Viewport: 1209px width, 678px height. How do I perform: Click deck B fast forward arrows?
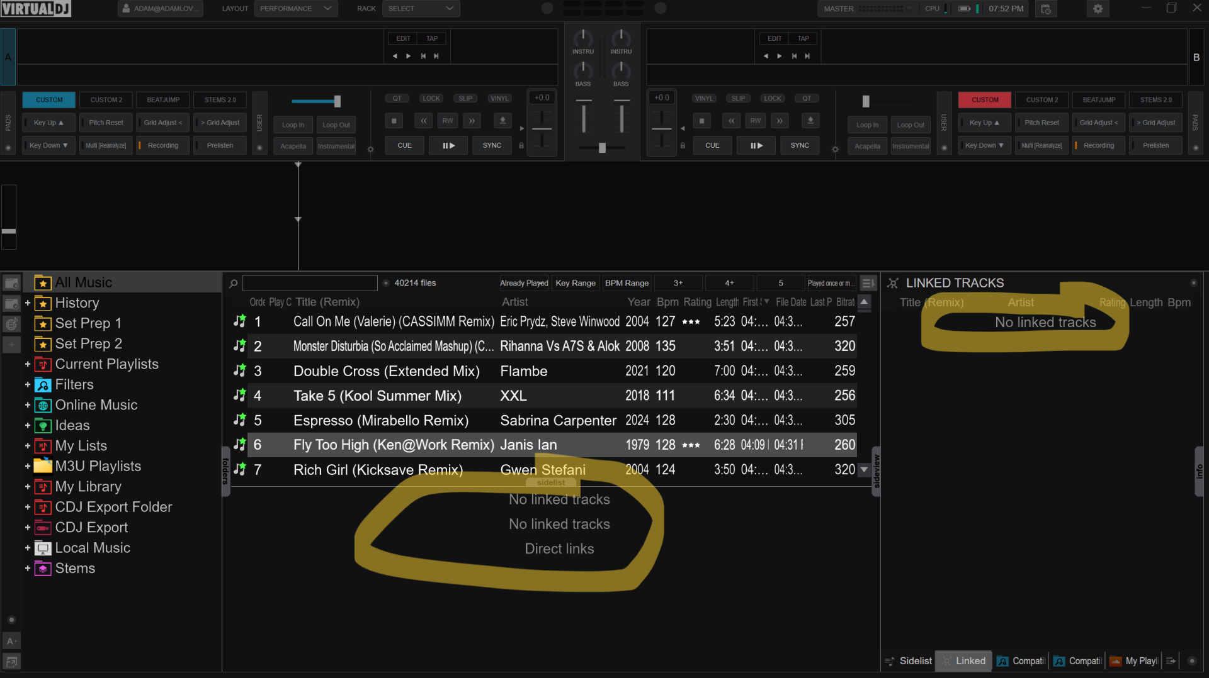click(780, 121)
